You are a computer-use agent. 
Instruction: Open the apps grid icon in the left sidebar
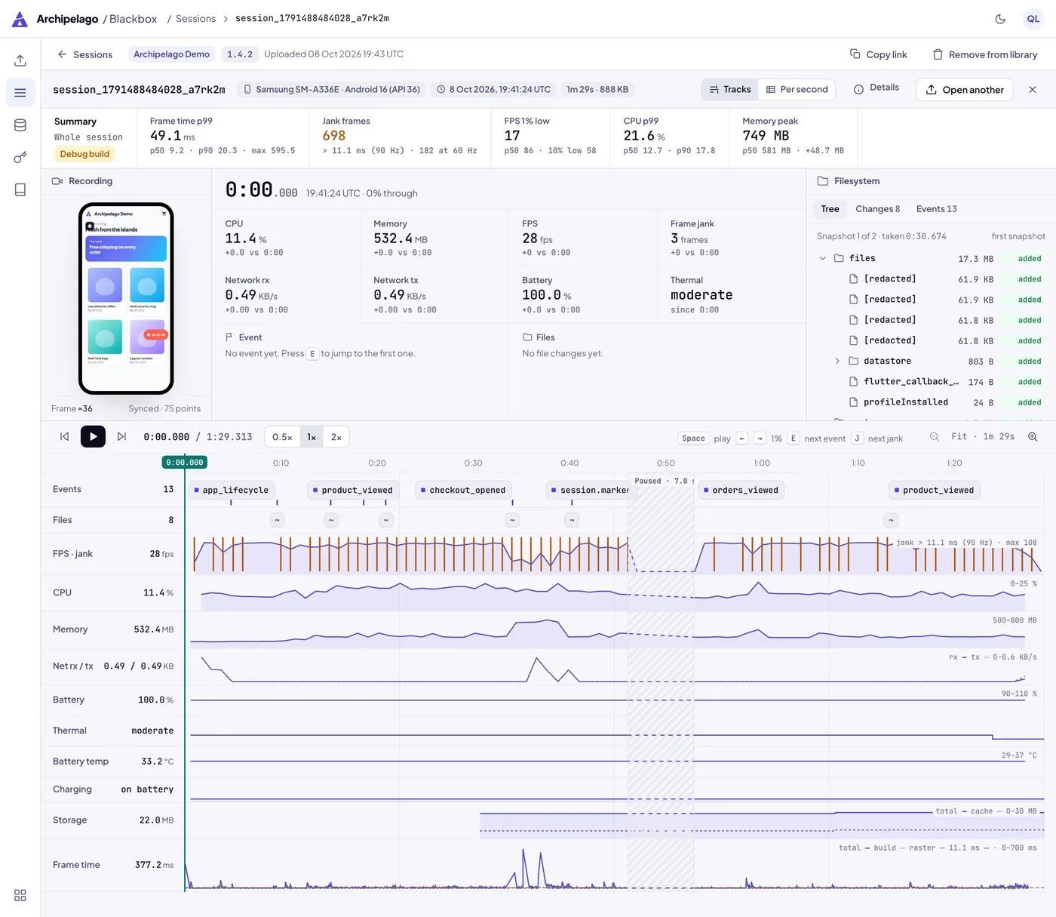pyautogui.click(x=20, y=895)
